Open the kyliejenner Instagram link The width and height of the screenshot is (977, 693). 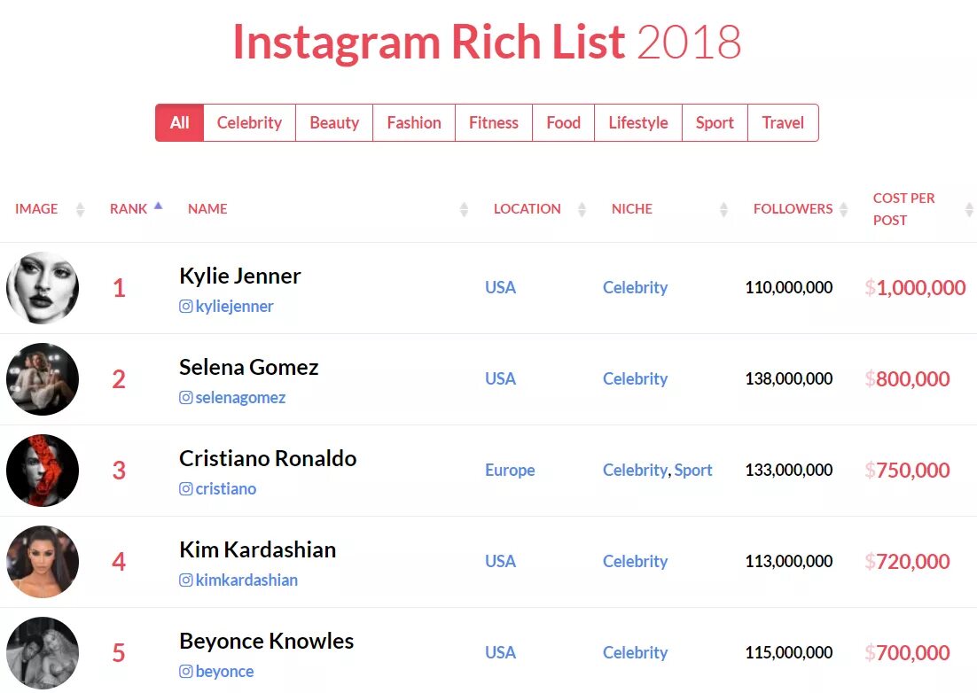[234, 307]
